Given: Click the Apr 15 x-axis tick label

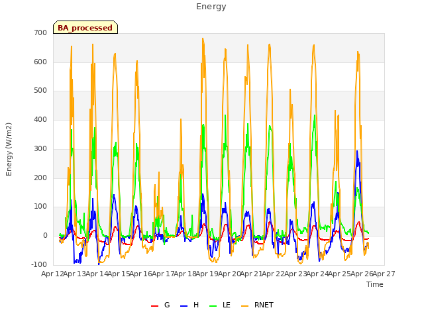Looking at the screenshot, I should point(119,274).
